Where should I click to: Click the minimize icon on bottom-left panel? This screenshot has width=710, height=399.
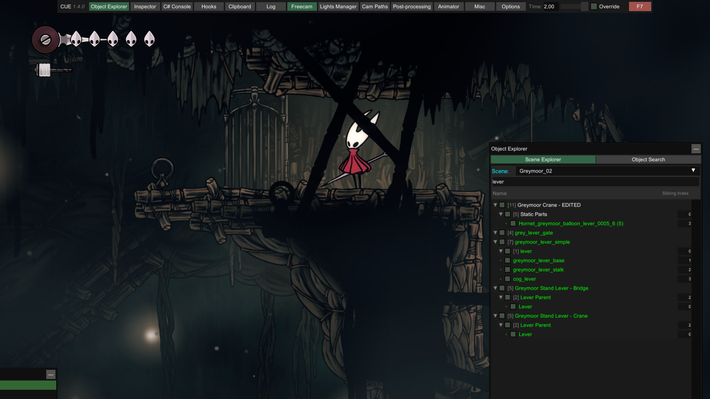point(51,375)
